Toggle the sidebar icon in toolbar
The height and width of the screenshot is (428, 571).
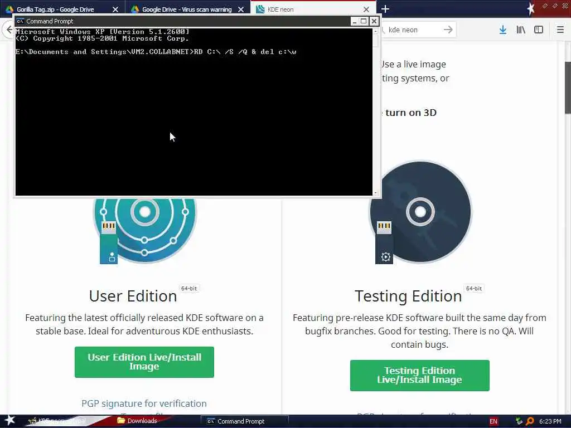coord(539,30)
